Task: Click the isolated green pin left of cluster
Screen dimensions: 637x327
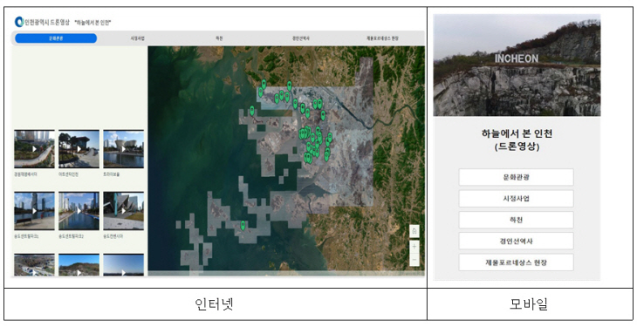Action: pyautogui.click(x=252, y=110)
